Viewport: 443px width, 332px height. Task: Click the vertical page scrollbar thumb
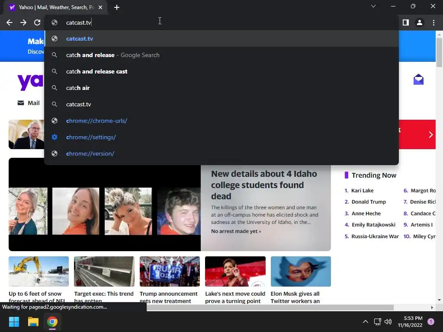coord(439,52)
